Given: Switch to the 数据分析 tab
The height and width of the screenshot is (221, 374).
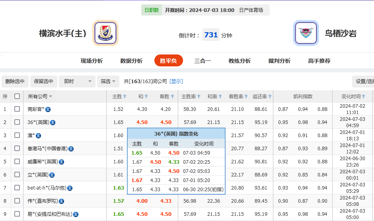Looking at the screenshot, I should (131, 61).
